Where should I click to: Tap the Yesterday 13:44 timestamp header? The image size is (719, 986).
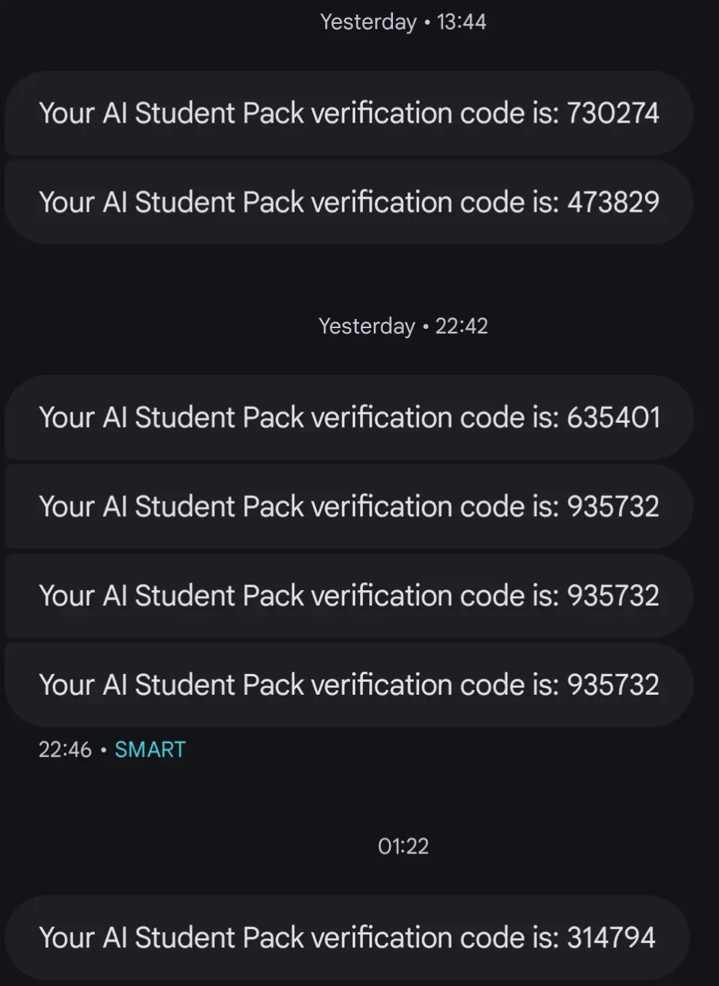(x=403, y=22)
